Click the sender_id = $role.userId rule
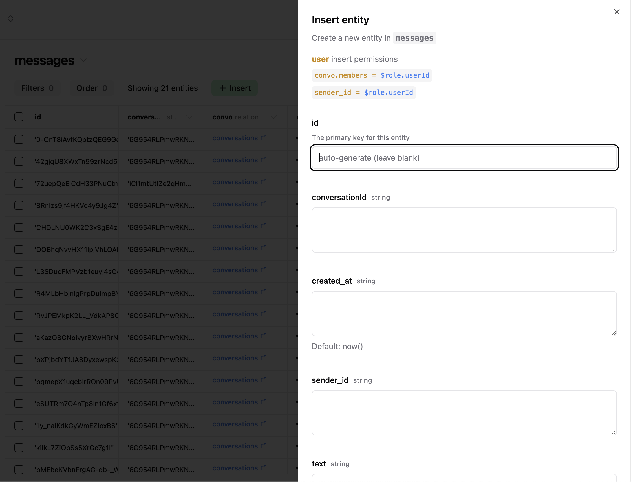This screenshot has height=482, width=631. point(364,93)
